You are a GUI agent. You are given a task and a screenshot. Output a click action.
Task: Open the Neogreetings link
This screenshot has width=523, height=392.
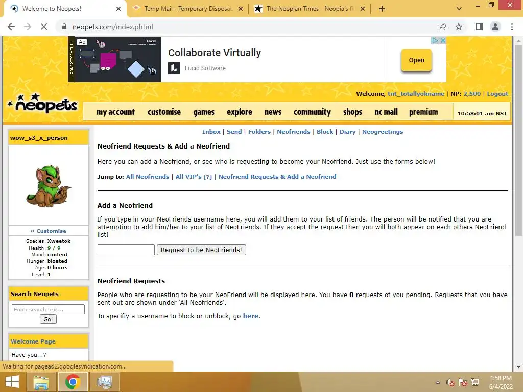click(383, 132)
